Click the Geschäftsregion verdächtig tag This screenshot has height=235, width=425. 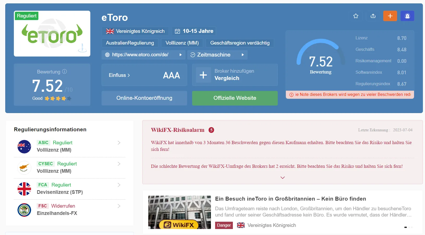[240, 43]
